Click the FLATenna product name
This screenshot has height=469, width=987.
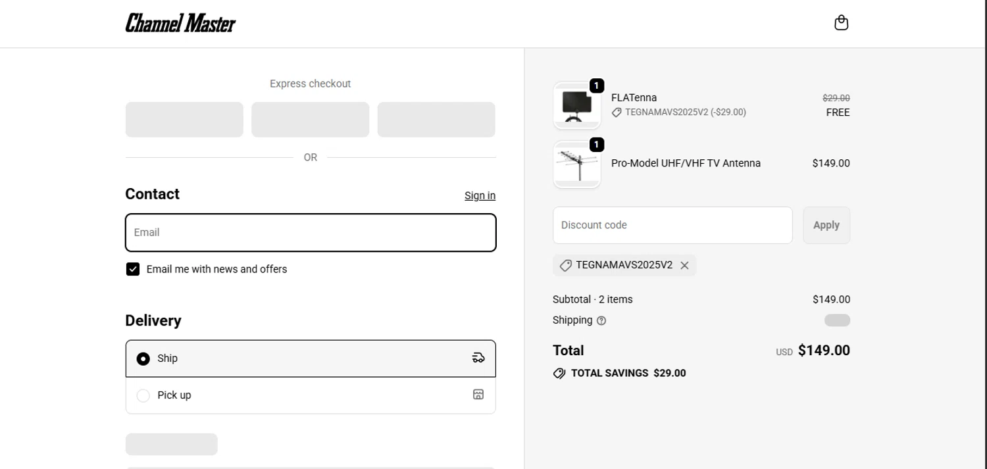pyautogui.click(x=634, y=97)
